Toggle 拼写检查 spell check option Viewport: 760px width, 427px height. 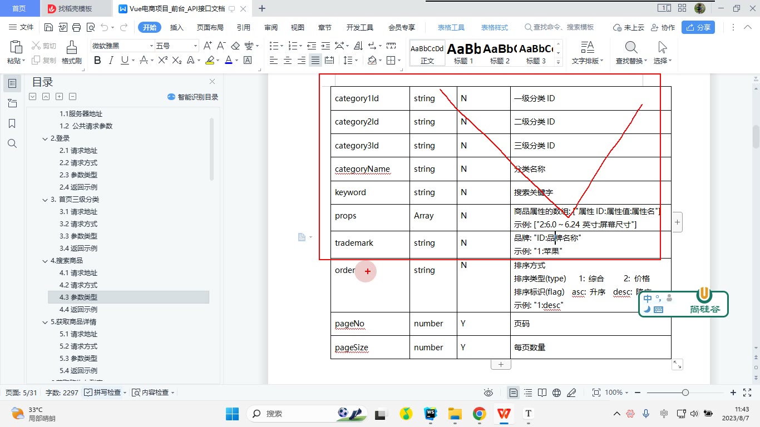tap(105, 393)
